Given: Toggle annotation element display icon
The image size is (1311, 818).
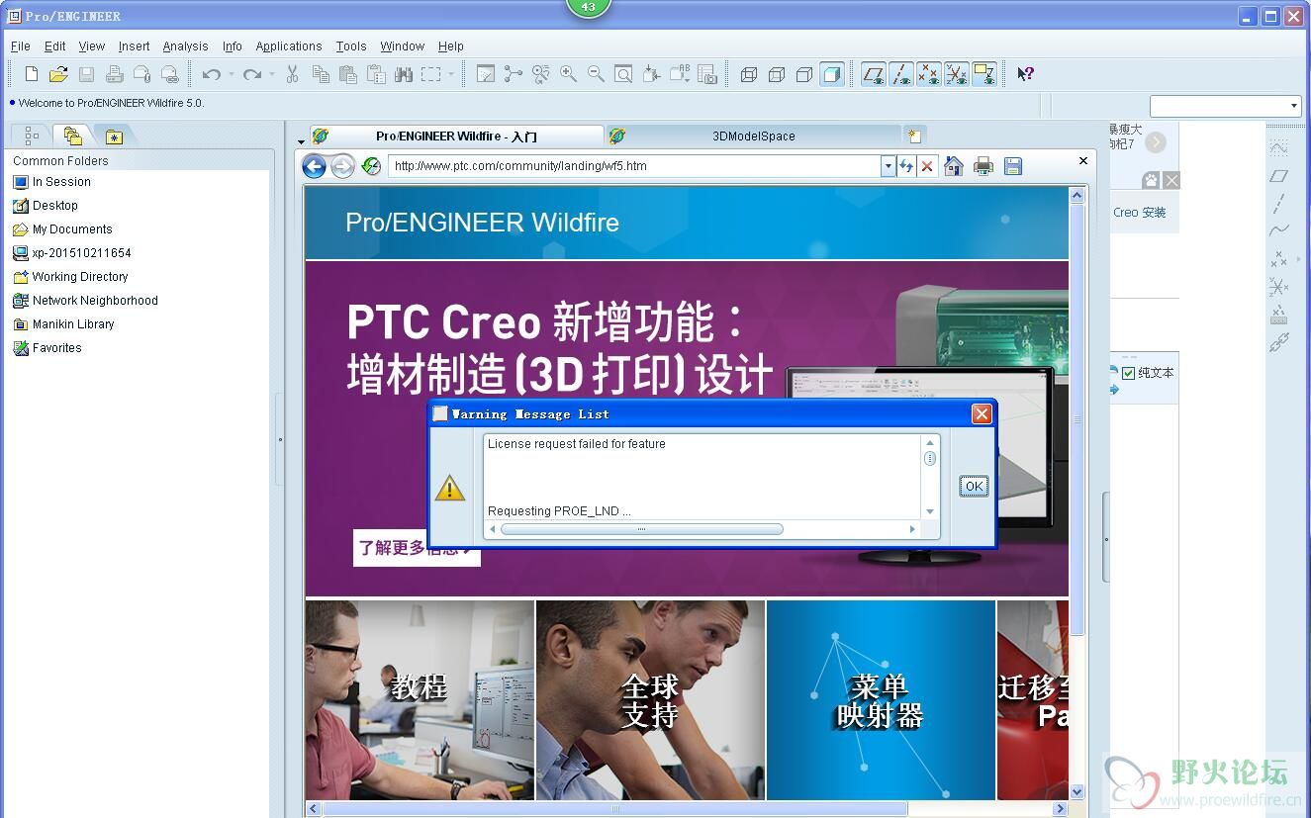Looking at the screenshot, I should click(983, 74).
